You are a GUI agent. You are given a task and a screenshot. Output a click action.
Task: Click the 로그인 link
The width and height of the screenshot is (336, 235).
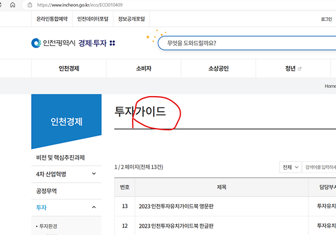326,19
